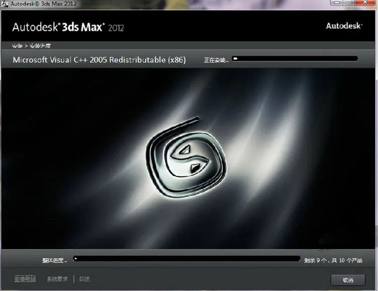This screenshot has height=291, width=378.
Task: Open the 系统要求 system requirements link
Action: (x=57, y=279)
